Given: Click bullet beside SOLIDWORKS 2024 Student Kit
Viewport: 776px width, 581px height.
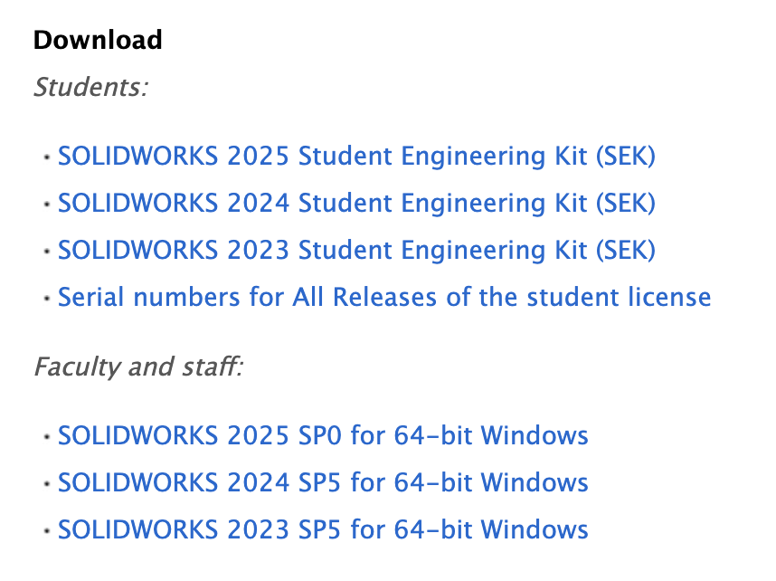Looking at the screenshot, I should pos(46,205).
